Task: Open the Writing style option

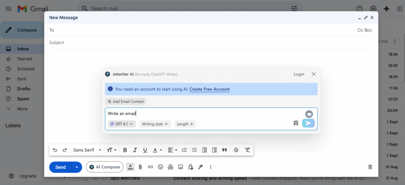Action: click(155, 124)
